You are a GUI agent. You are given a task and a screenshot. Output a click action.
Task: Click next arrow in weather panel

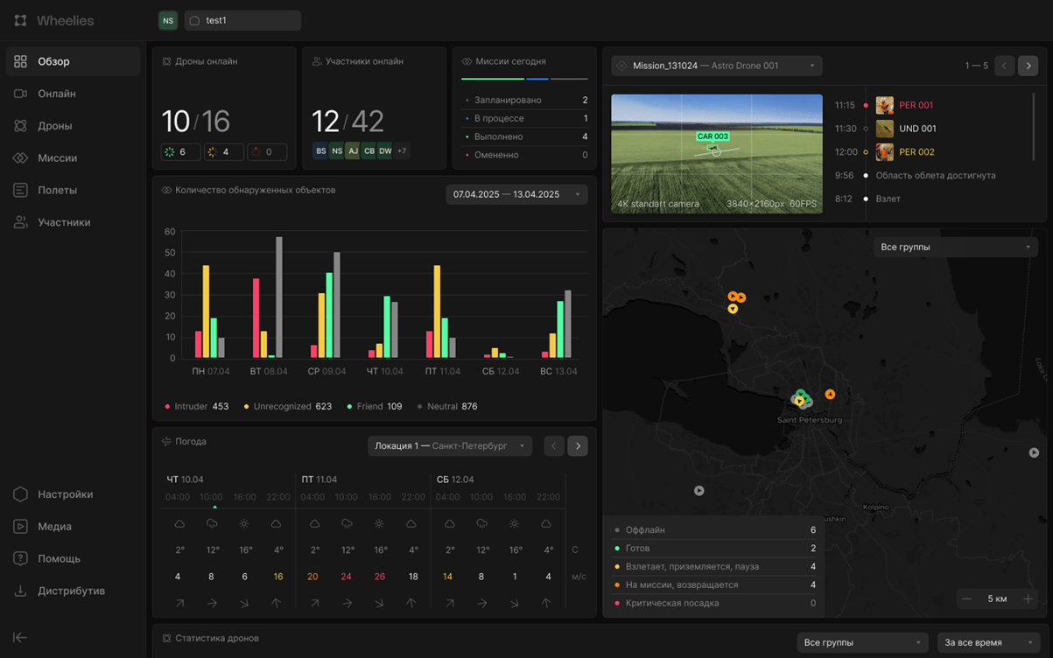(x=578, y=446)
